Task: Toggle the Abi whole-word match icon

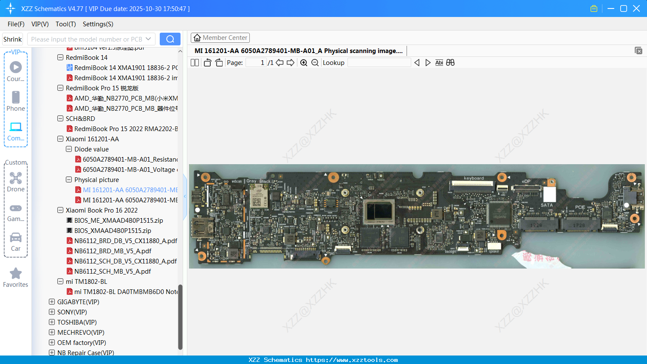Action: 439,63
